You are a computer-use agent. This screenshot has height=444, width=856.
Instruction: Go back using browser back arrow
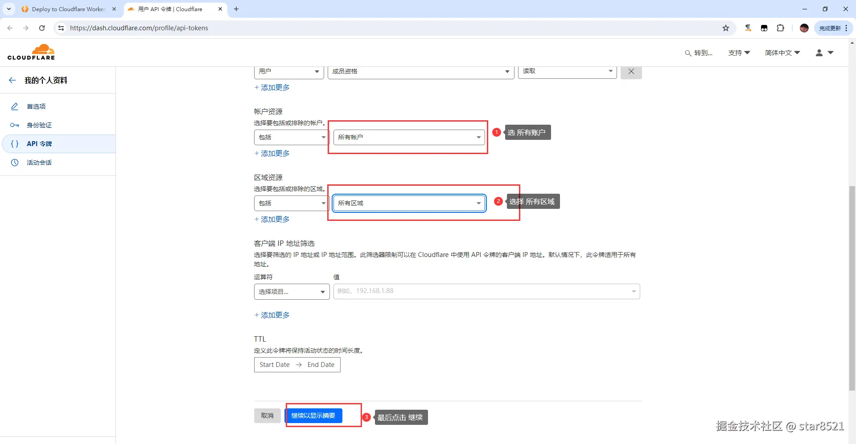10,28
